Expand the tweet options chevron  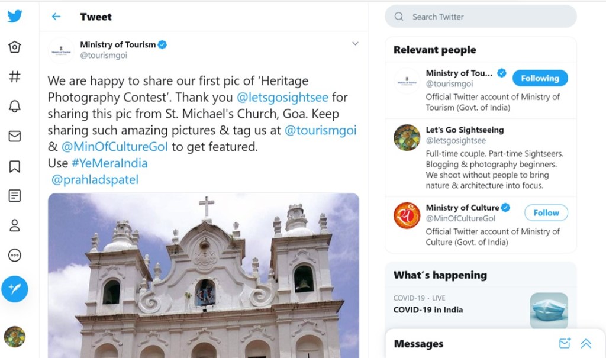(355, 44)
